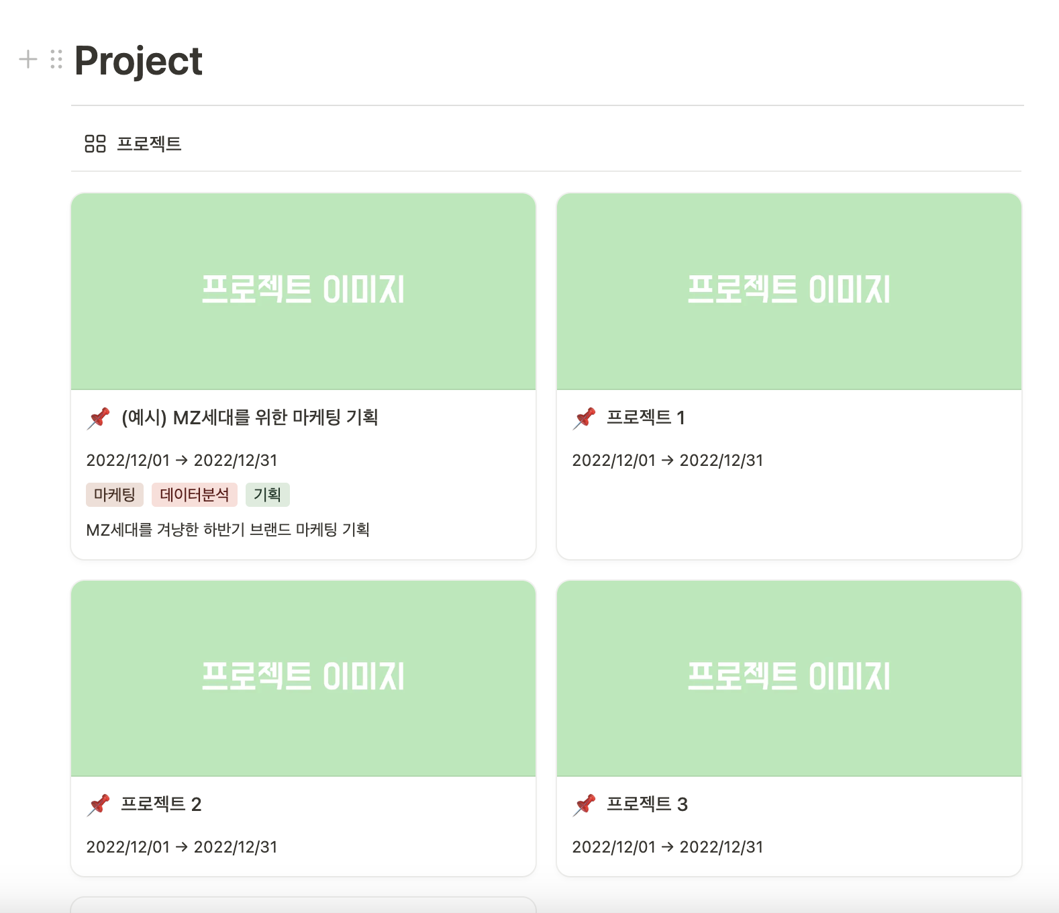Click the Project heading text

(x=138, y=61)
